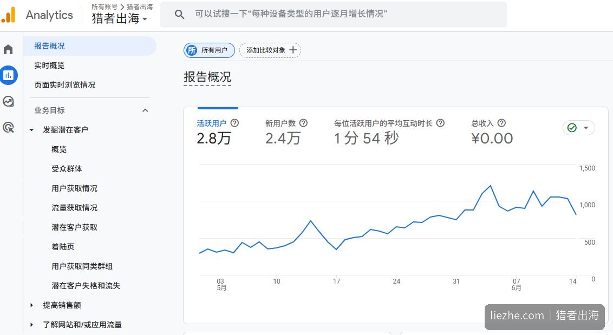
Task: Open 概览 under 发掘潜在客户
Action: 59,149
